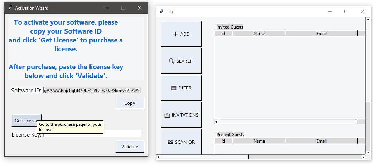Open the INVITATIONS panel

click(181, 115)
